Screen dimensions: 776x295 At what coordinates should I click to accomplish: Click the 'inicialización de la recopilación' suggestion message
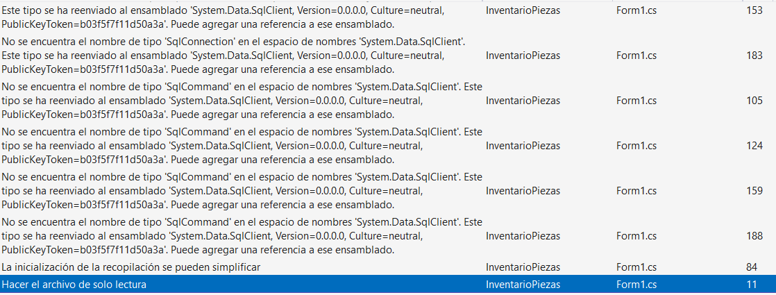click(x=131, y=267)
